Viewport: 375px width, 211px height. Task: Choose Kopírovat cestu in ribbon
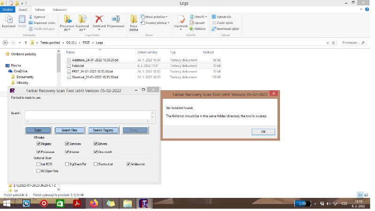click(x=42, y=23)
